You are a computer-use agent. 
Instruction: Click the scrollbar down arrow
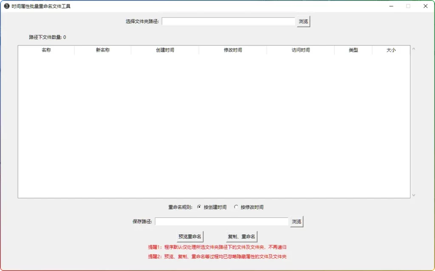414,195
